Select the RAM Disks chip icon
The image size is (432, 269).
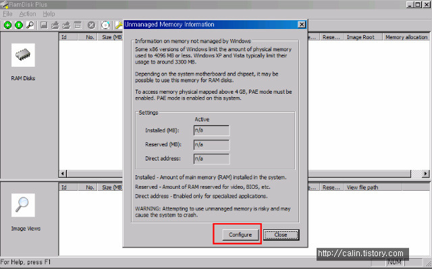[23, 55]
